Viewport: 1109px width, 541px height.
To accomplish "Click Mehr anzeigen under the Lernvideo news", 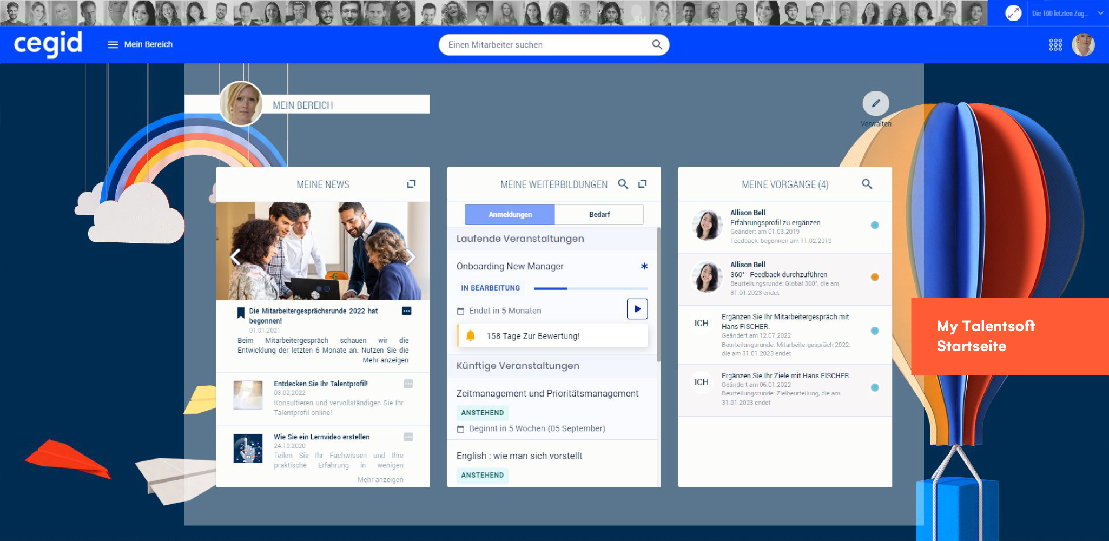I will click(380, 480).
